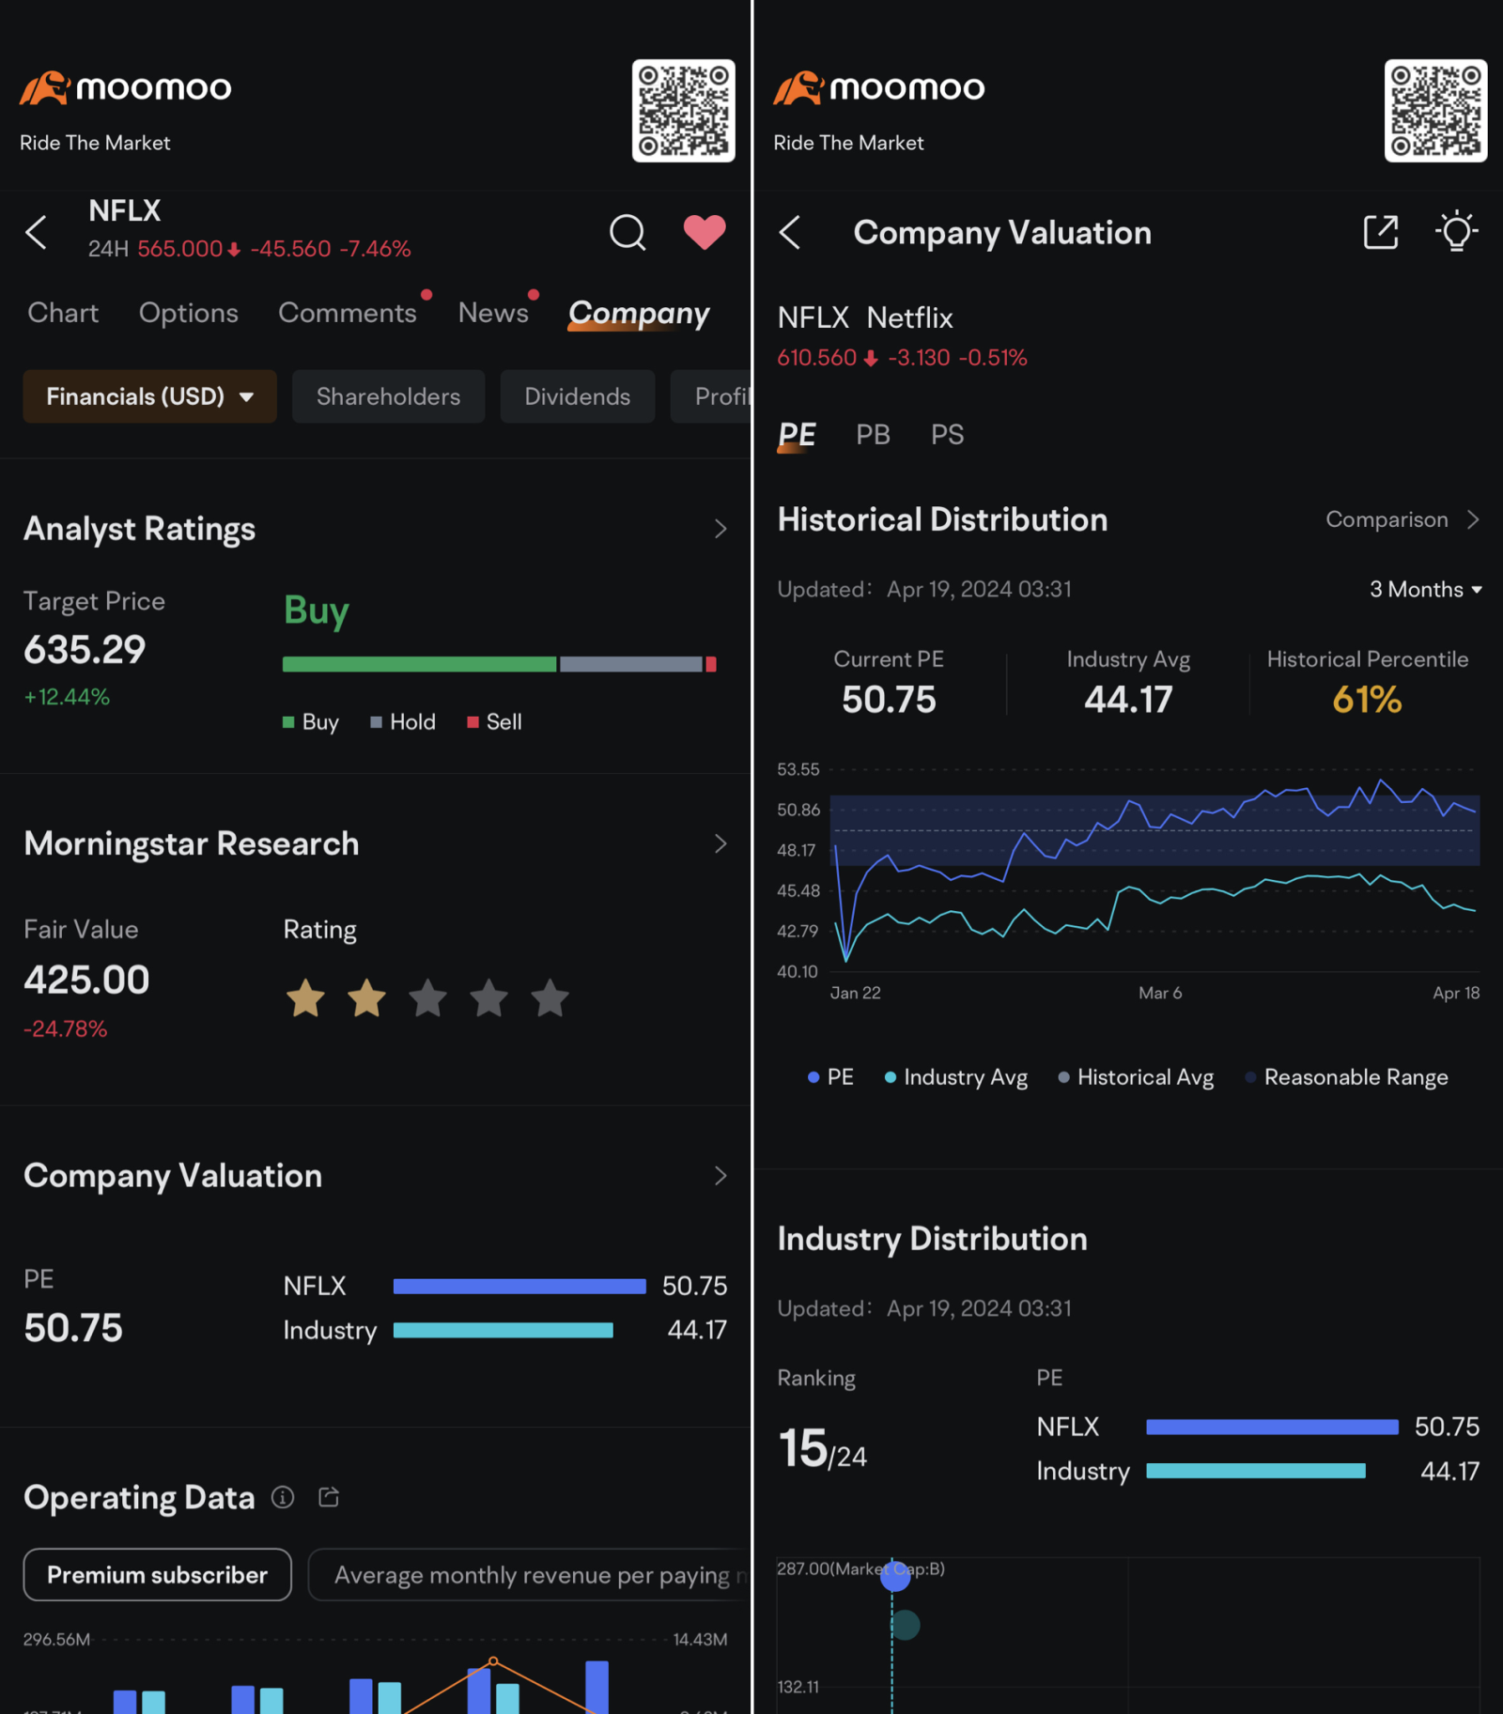Change 3 Months period dropdown

(x=1425, y=589)
